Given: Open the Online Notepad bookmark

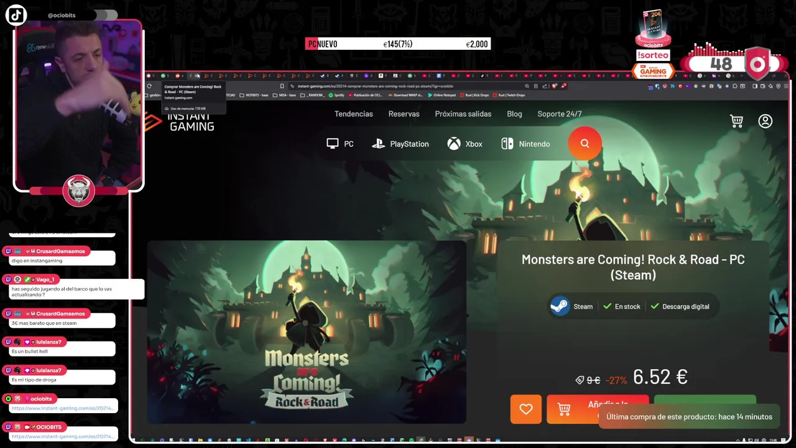Looking at the screenshot, I should pyautogui.click(x=442, y=95).
